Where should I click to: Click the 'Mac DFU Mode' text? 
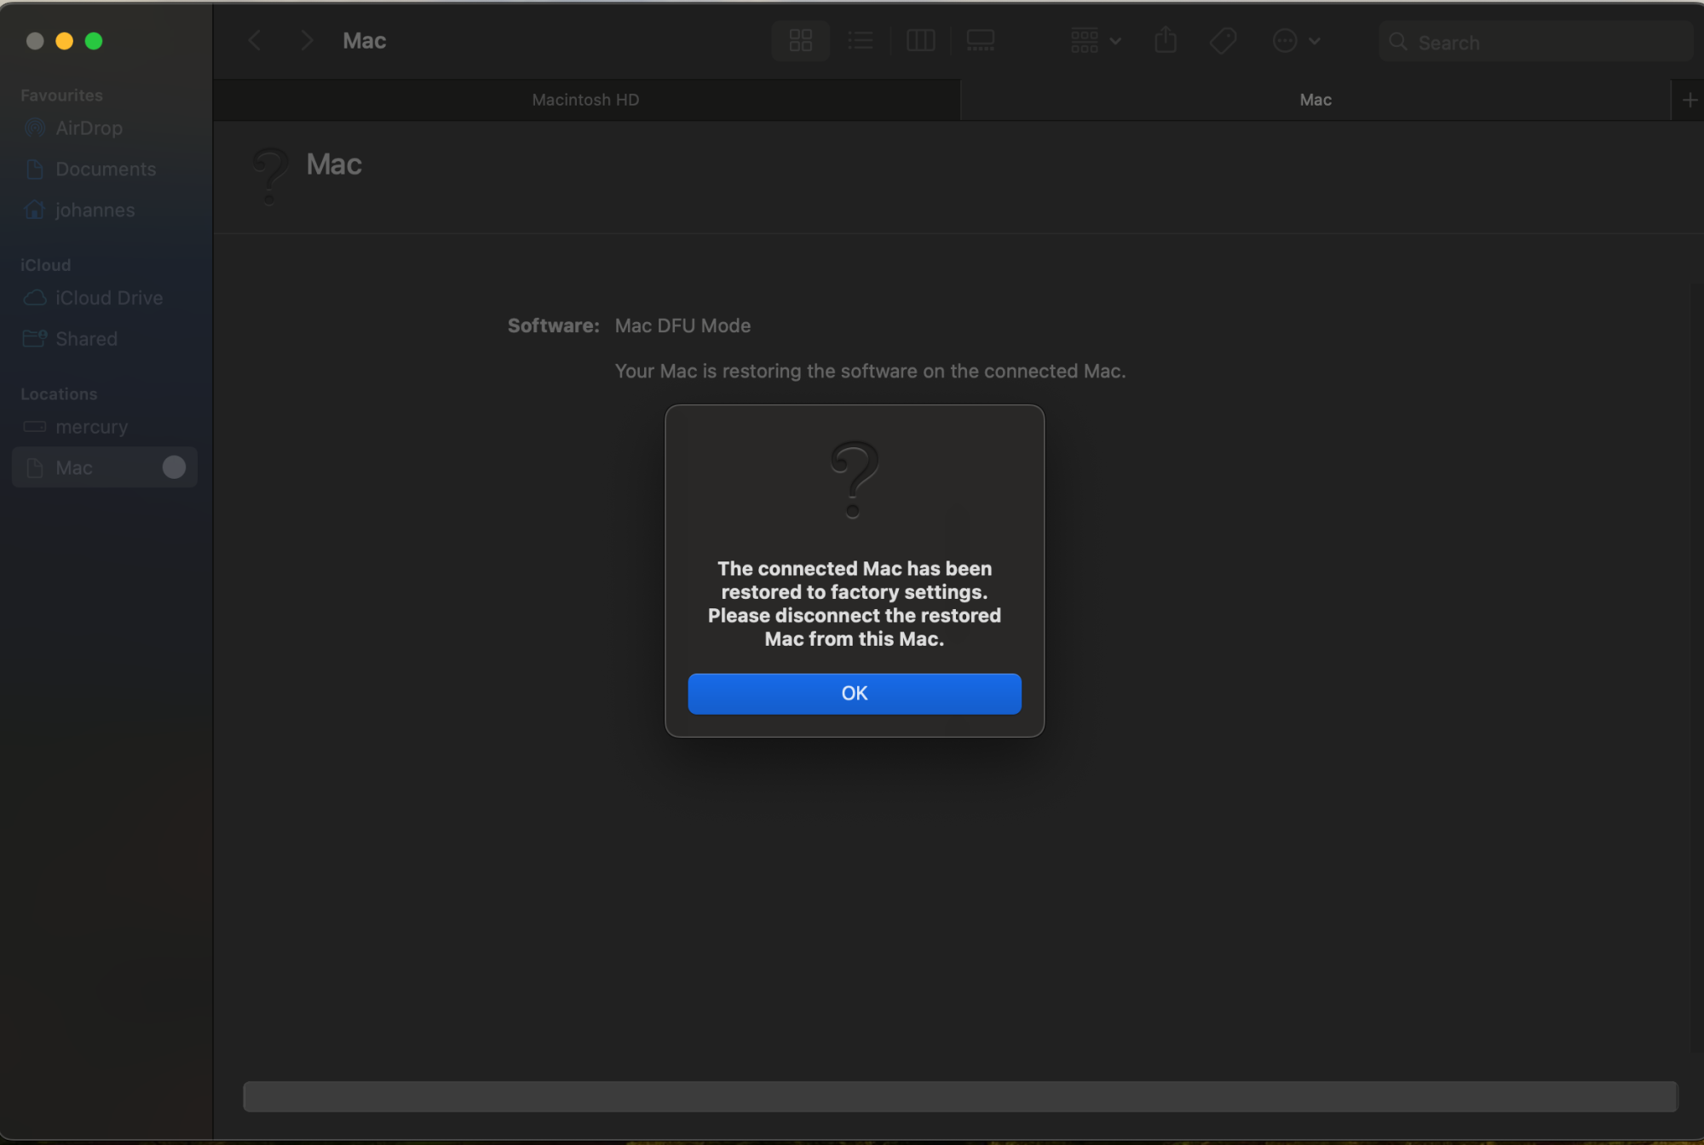pyautogui.click(x=682, y=325)
